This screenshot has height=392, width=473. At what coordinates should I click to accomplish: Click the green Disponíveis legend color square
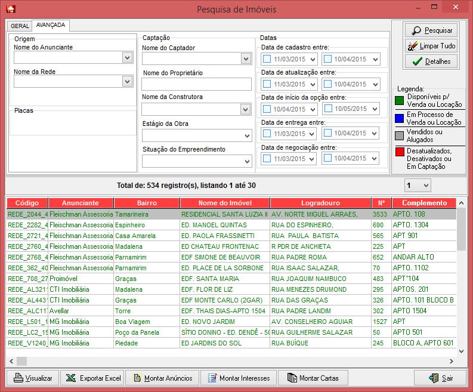click(x=400, y=100)
